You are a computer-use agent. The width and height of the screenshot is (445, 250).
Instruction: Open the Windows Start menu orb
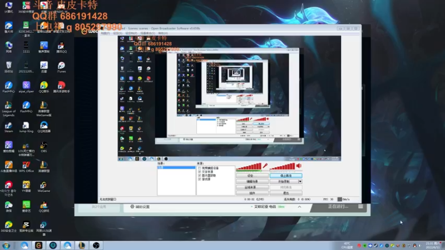pyautogui.click(x=6, y=245)
